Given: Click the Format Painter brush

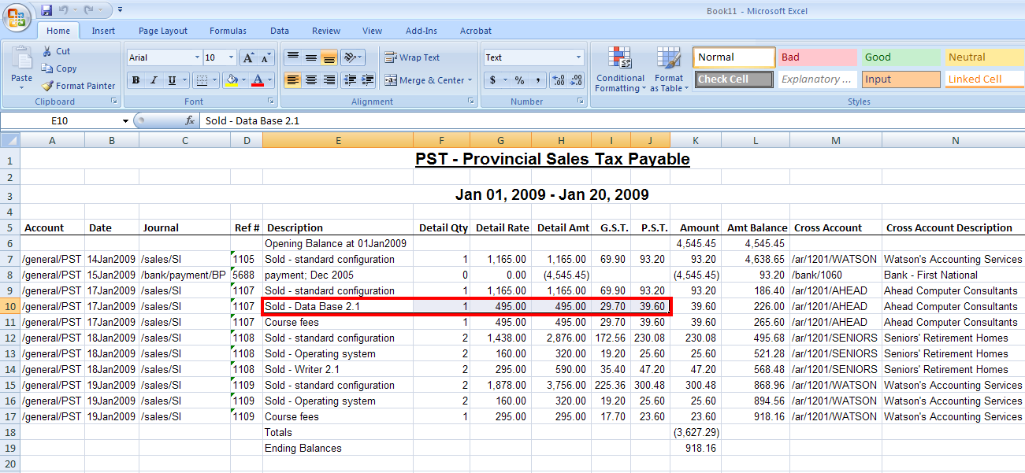Looking at the screenshot, I should (48, 86).
